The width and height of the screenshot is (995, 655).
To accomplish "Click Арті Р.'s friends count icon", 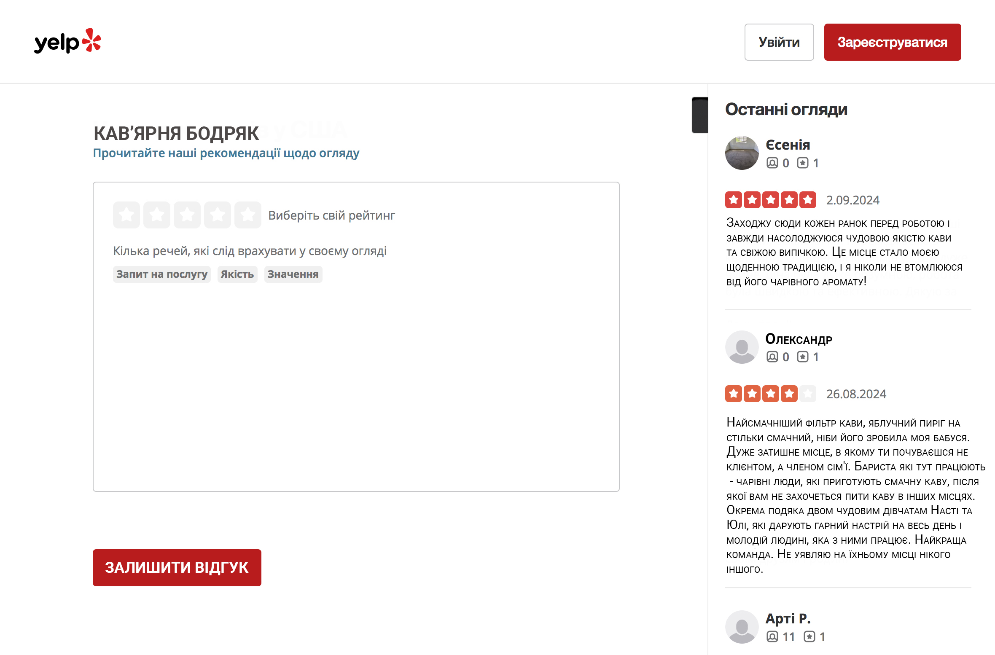I will 772,636.
